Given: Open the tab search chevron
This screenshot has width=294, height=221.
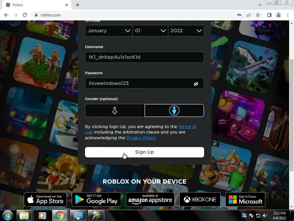Looking at the screenshot, I should click(260, 5).
